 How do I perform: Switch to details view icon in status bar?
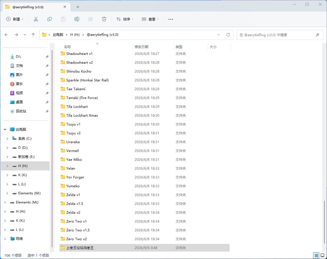(316, 255)
